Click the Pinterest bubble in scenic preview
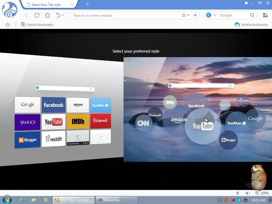272x204 pixels. [x=155, y=115]
